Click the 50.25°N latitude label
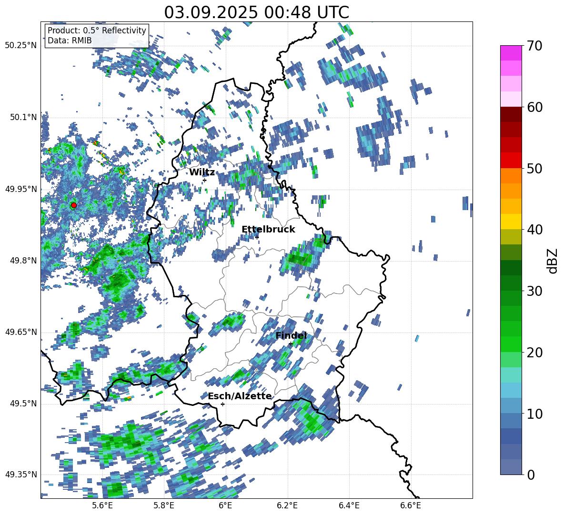This screenshot has width=564, height=515. pos(21,46)
